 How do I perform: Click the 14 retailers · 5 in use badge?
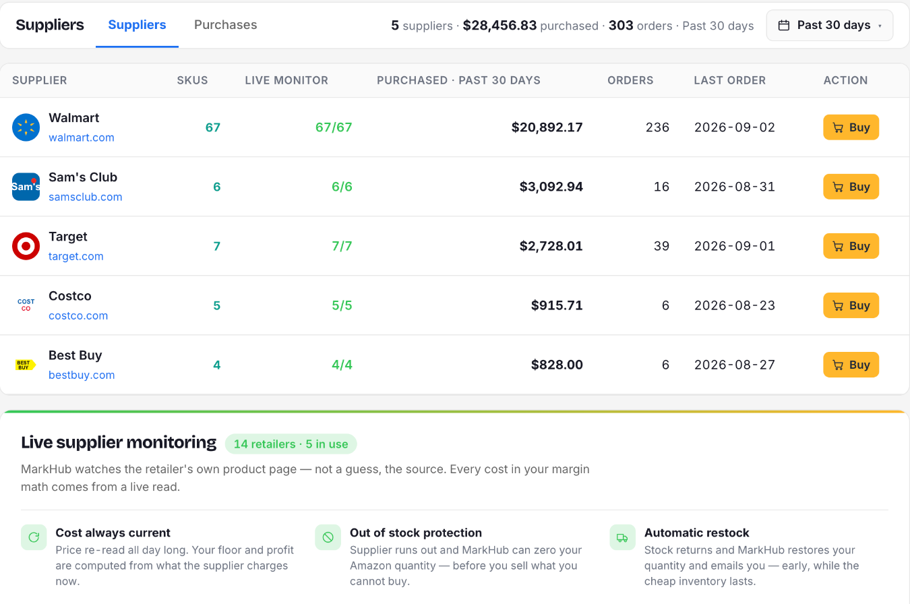291,444
